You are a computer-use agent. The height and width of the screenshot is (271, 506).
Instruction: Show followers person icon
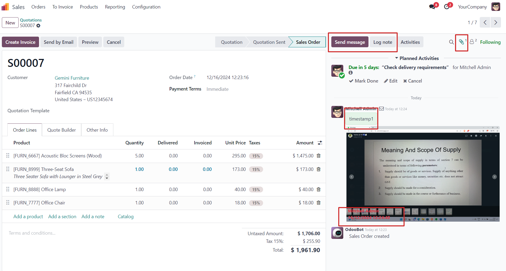[472, 42]
